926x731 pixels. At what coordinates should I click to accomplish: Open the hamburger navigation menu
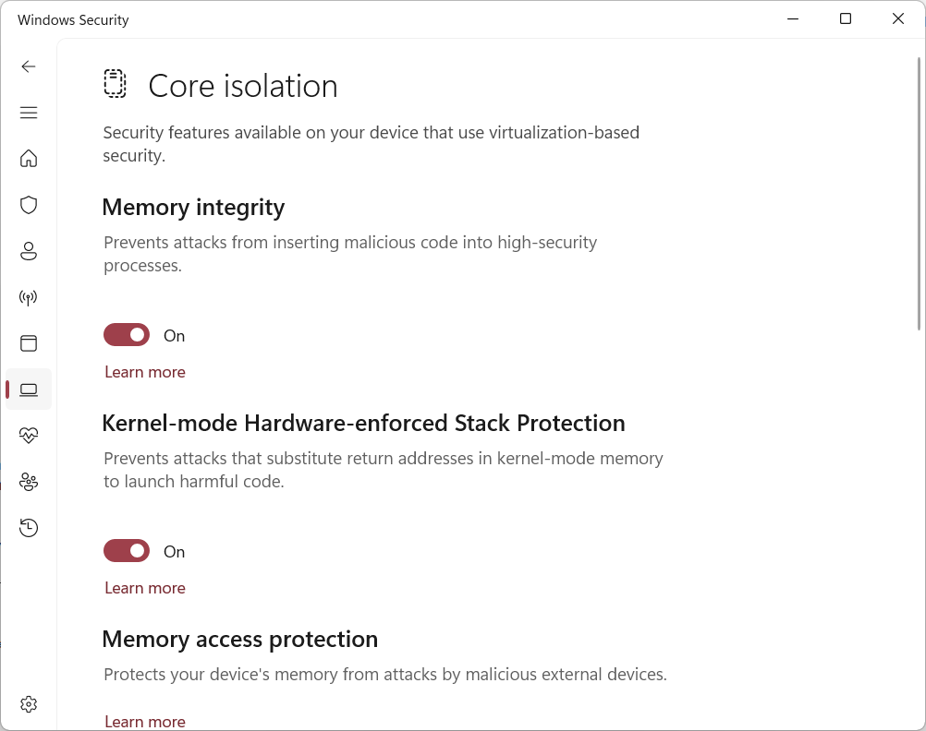point(29,113)
